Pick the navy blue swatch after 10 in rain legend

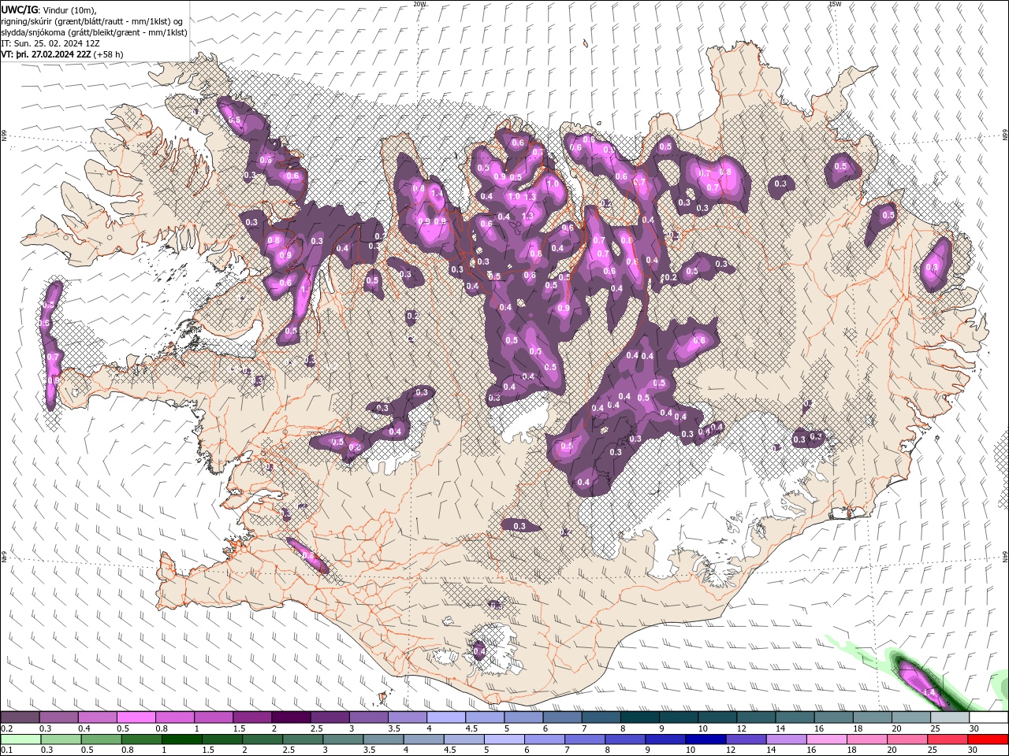click(705, 739)
